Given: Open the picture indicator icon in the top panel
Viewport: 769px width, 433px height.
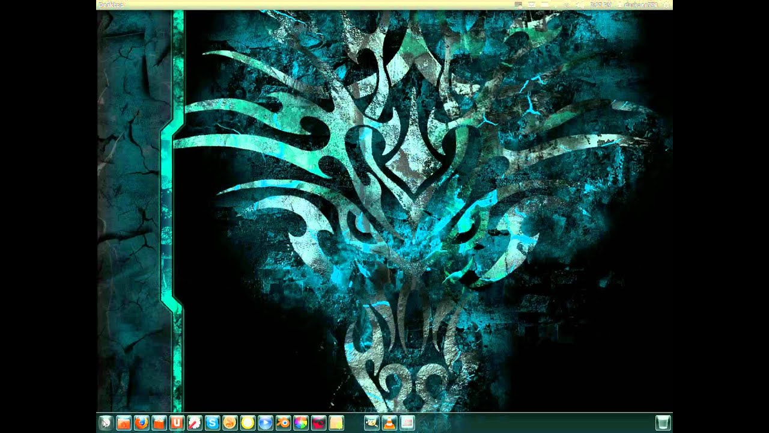Looking at the screenshot, I should click(518, 5).
